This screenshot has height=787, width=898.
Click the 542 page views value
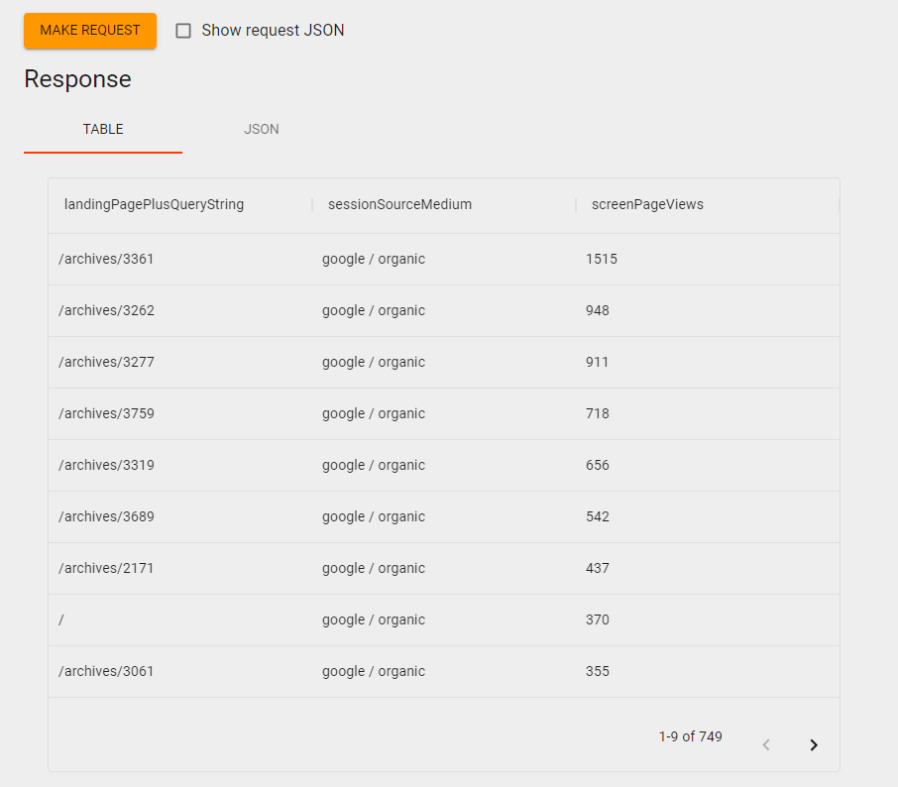[x=598, y=516]
